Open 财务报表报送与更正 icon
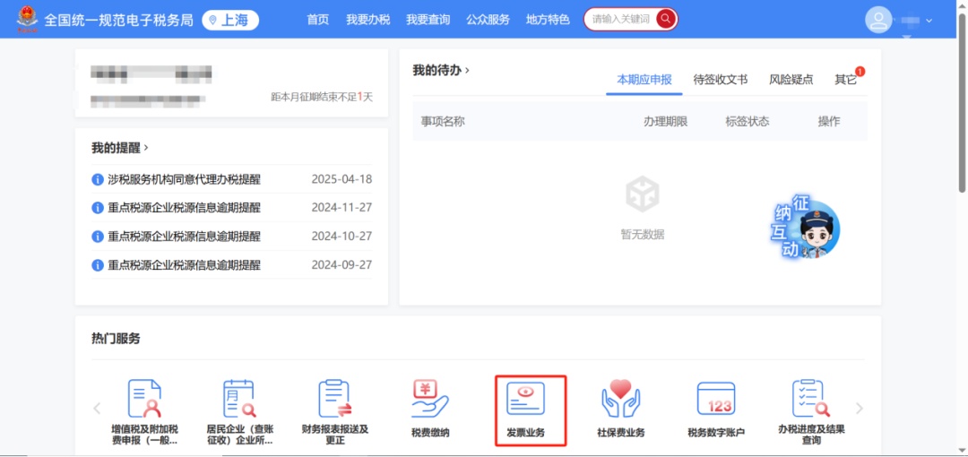 (334, 400)
